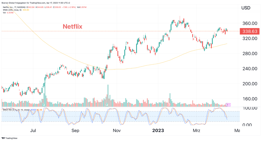Click the Stoch RSI blue value 30.67

coord(33,110)
